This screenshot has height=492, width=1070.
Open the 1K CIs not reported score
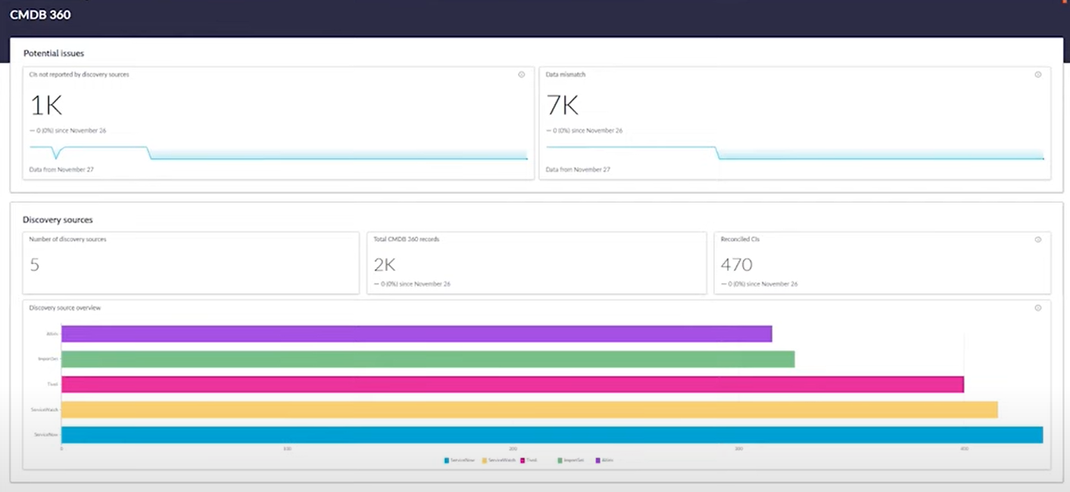46,105
